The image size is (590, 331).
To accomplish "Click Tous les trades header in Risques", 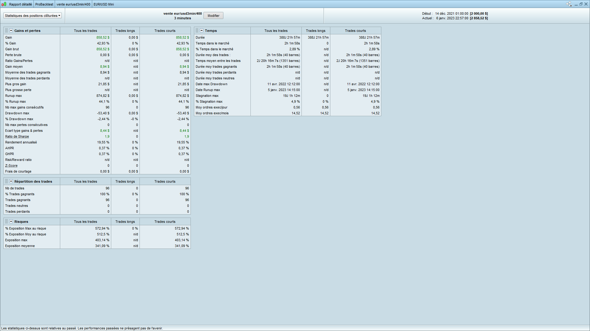I will click(x=85, y=222).
